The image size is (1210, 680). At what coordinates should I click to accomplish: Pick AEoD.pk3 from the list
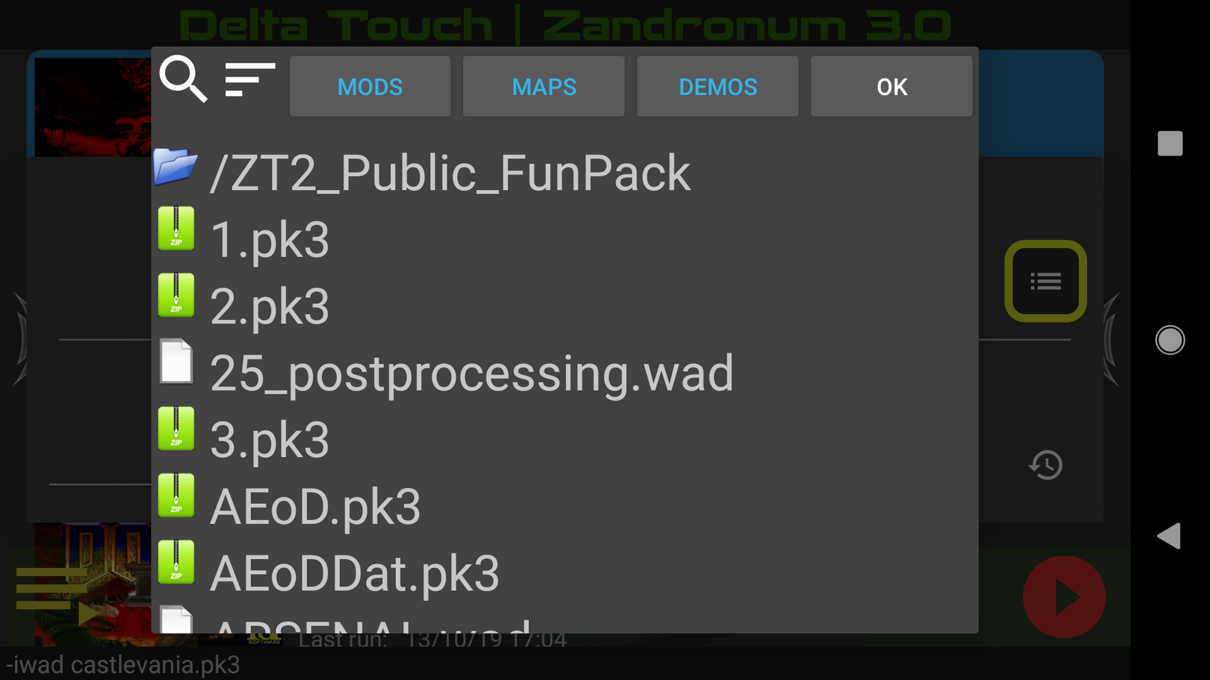pos(565,507)
